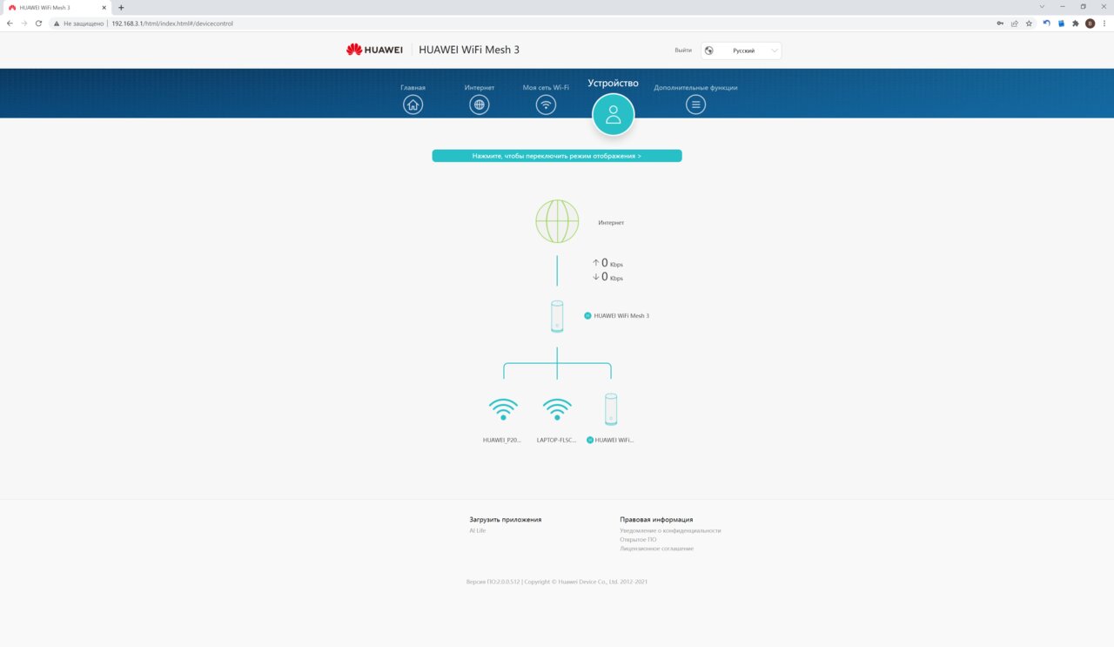
Task: Click the blue square extension icon
Action: (1061, 24)
